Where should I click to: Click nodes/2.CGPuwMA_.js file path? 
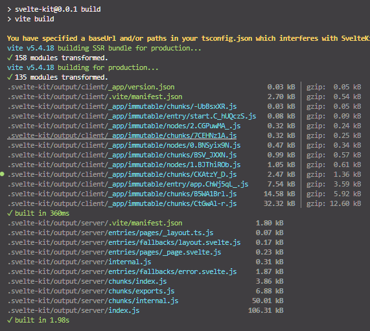(x=124, y=126)
